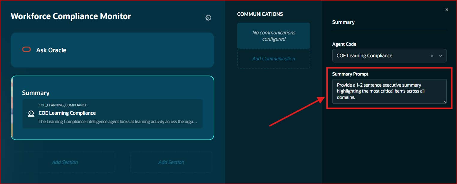Click the COE_LEARNING_COMPLIANCE code label
Image resolution: width=457 pixels, height=184 pixels.
63,105
